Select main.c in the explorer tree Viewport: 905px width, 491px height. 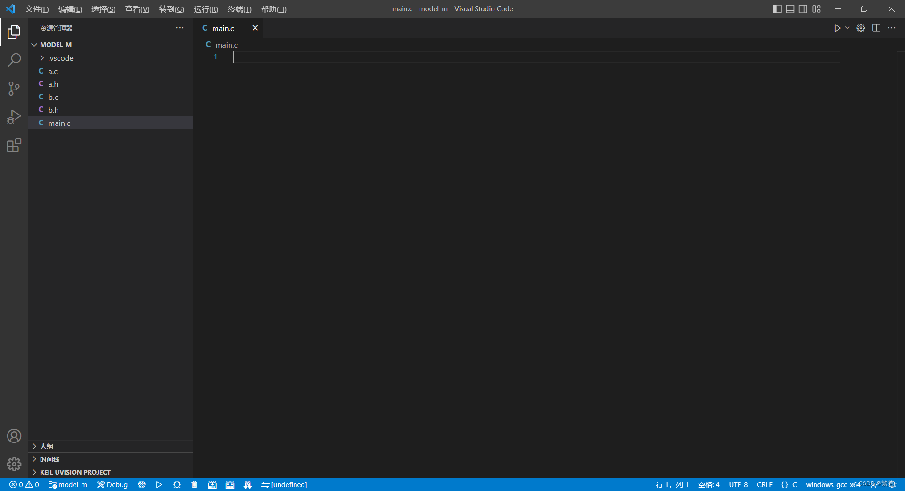(111, 123)
